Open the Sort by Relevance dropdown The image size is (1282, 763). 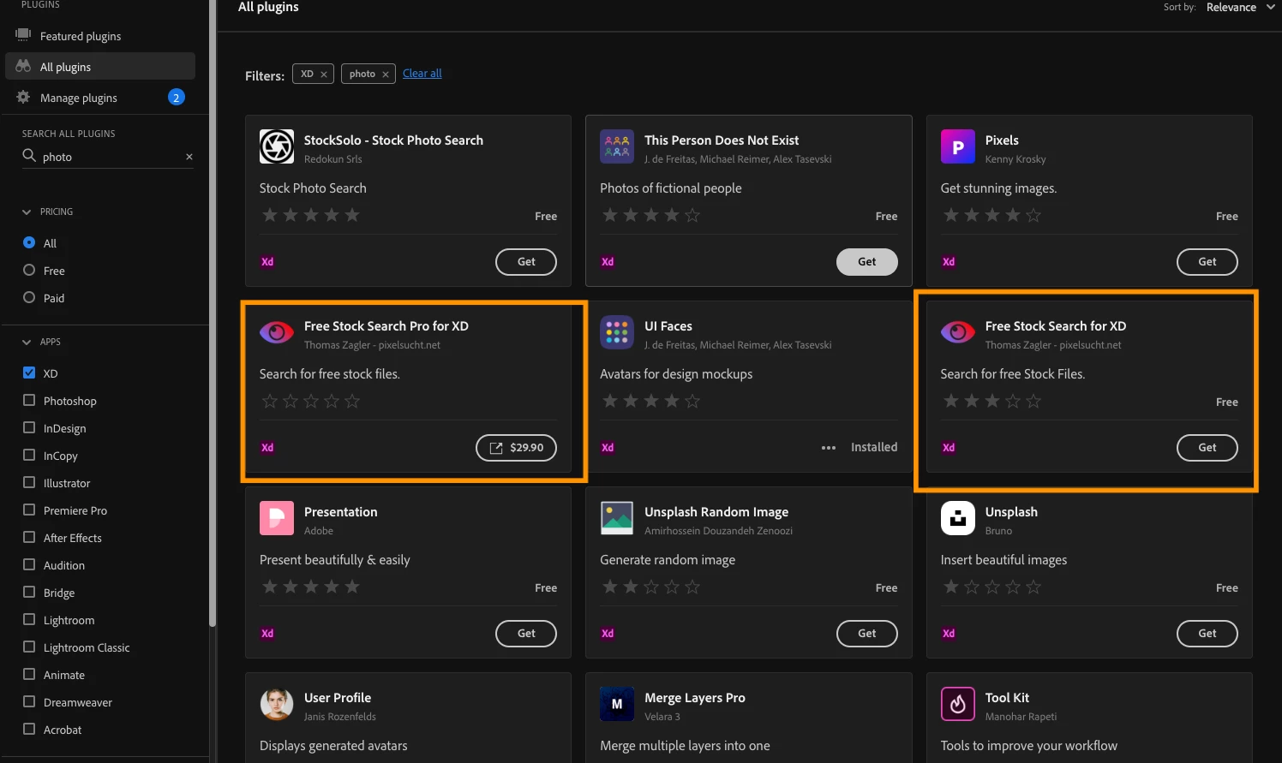click(1240, 7)
